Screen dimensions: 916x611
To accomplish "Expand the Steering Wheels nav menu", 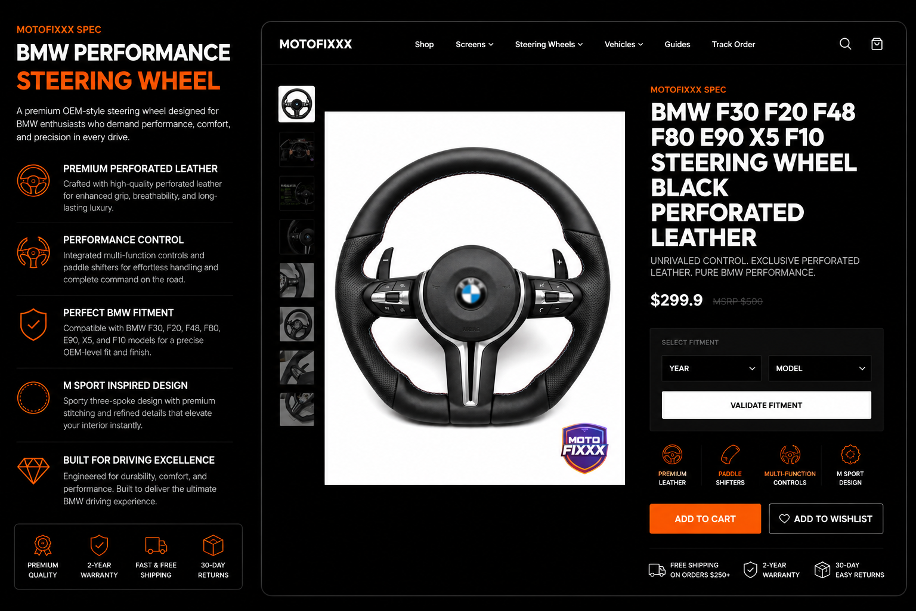I will [549, 44].
